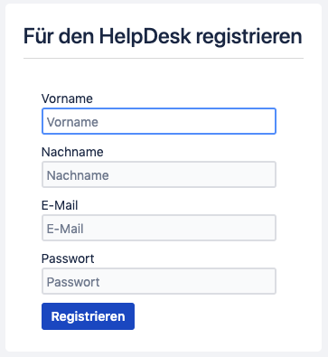328x357 pixels.
Task: Click the word 'Für' at the heading start
Action: click(35, 36)
